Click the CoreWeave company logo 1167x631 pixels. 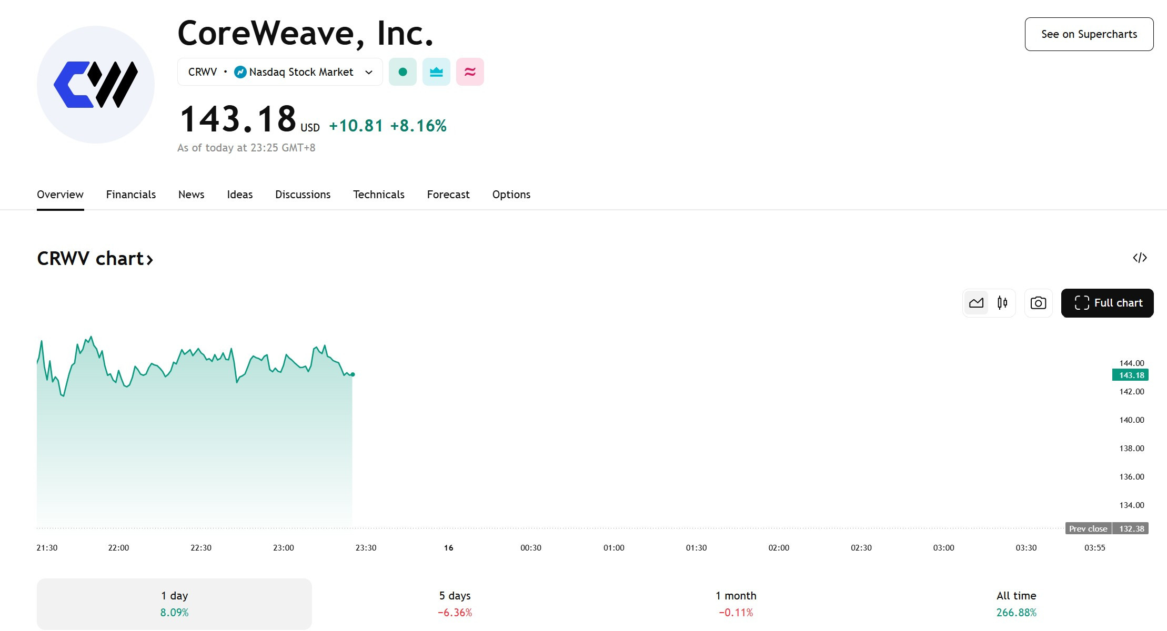tap(96, 85)
